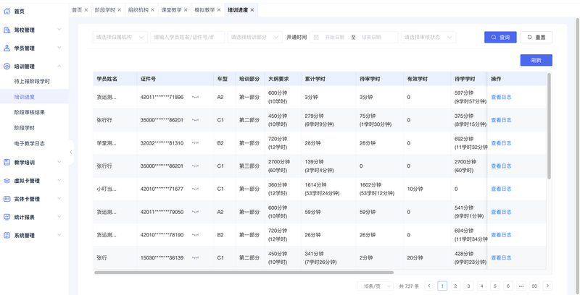
Task: Reveal ID number for 42011********71896
Action: [x=195, y=98]
